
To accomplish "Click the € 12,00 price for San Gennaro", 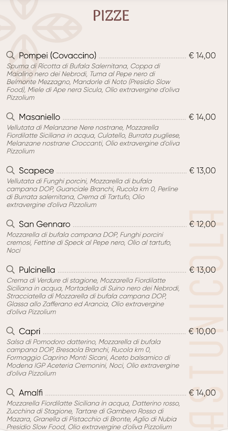I will tap(202, 224).
